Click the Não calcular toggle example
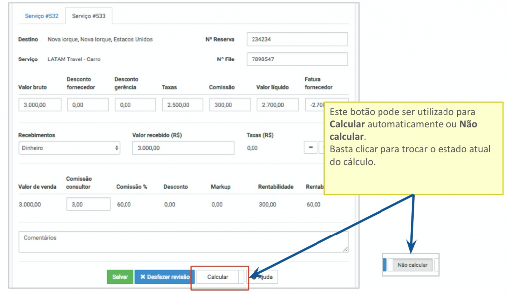The width and height of the screenshot is (508, 294). [x=412, y=265]
